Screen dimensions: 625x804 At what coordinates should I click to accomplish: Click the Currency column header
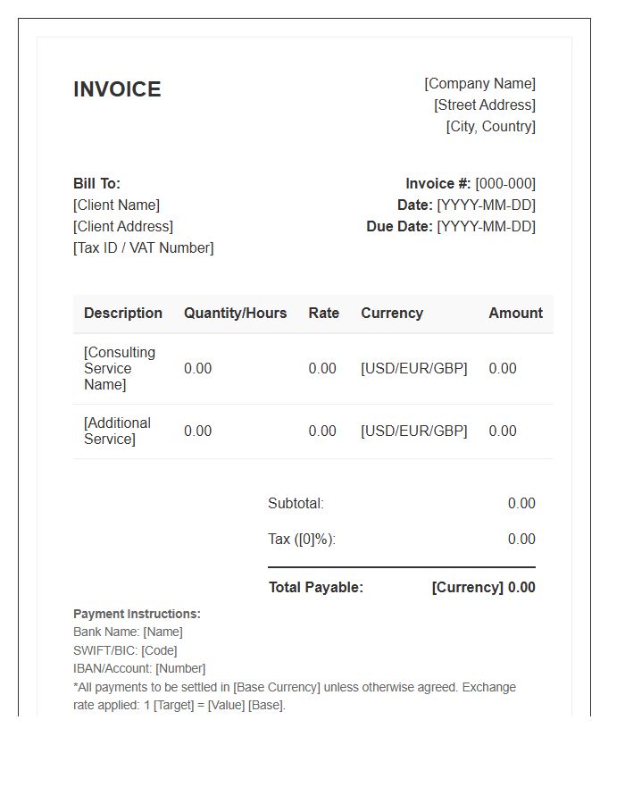pyautogui.click(x=392, y=314)
